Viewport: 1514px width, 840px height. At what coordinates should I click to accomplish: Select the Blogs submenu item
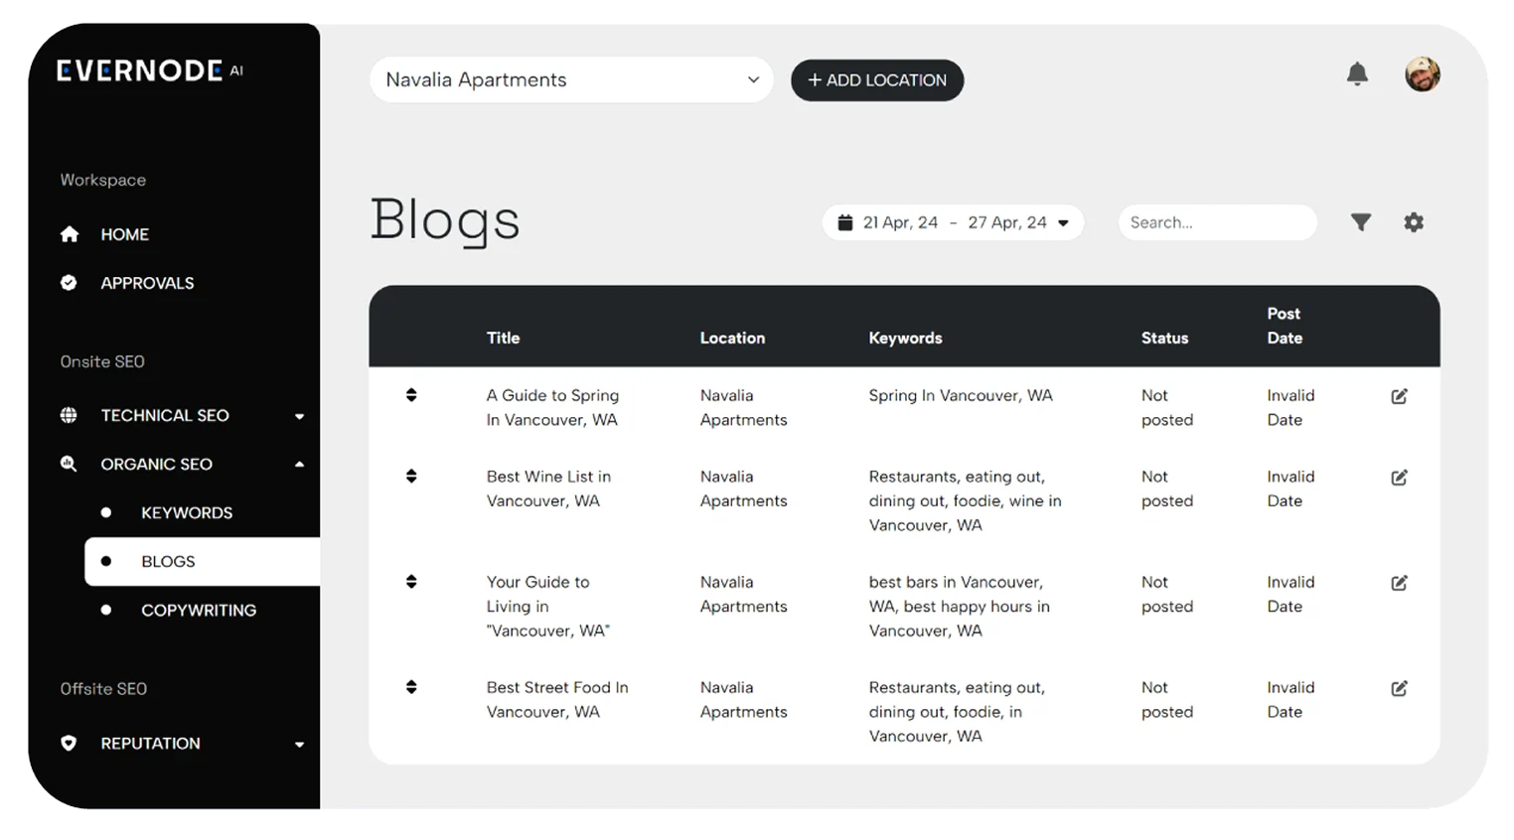click(203, 561)
